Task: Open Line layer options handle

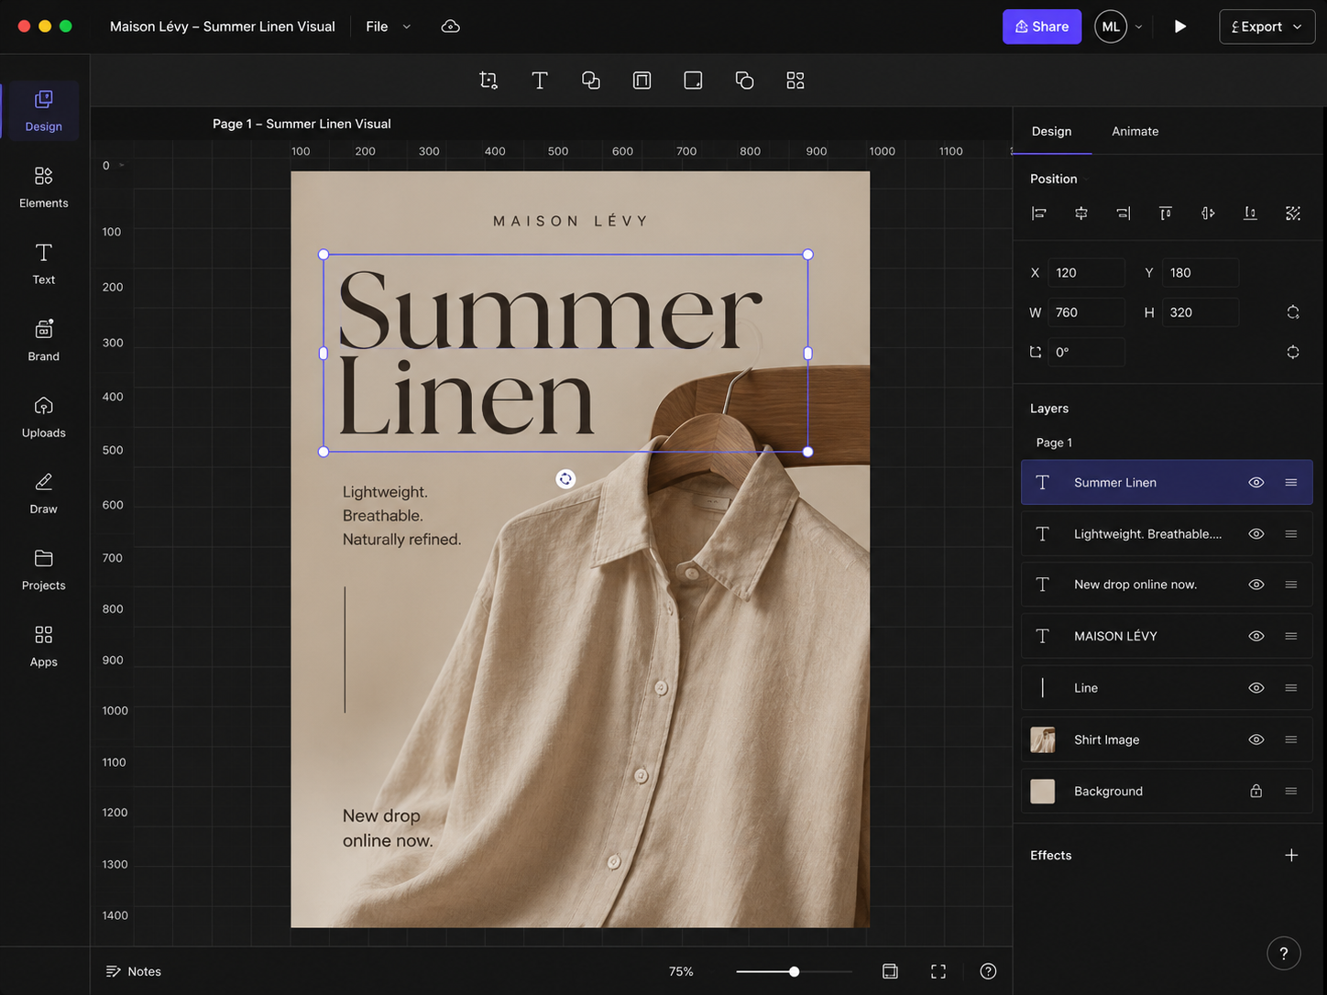Action: [1291, 688]
